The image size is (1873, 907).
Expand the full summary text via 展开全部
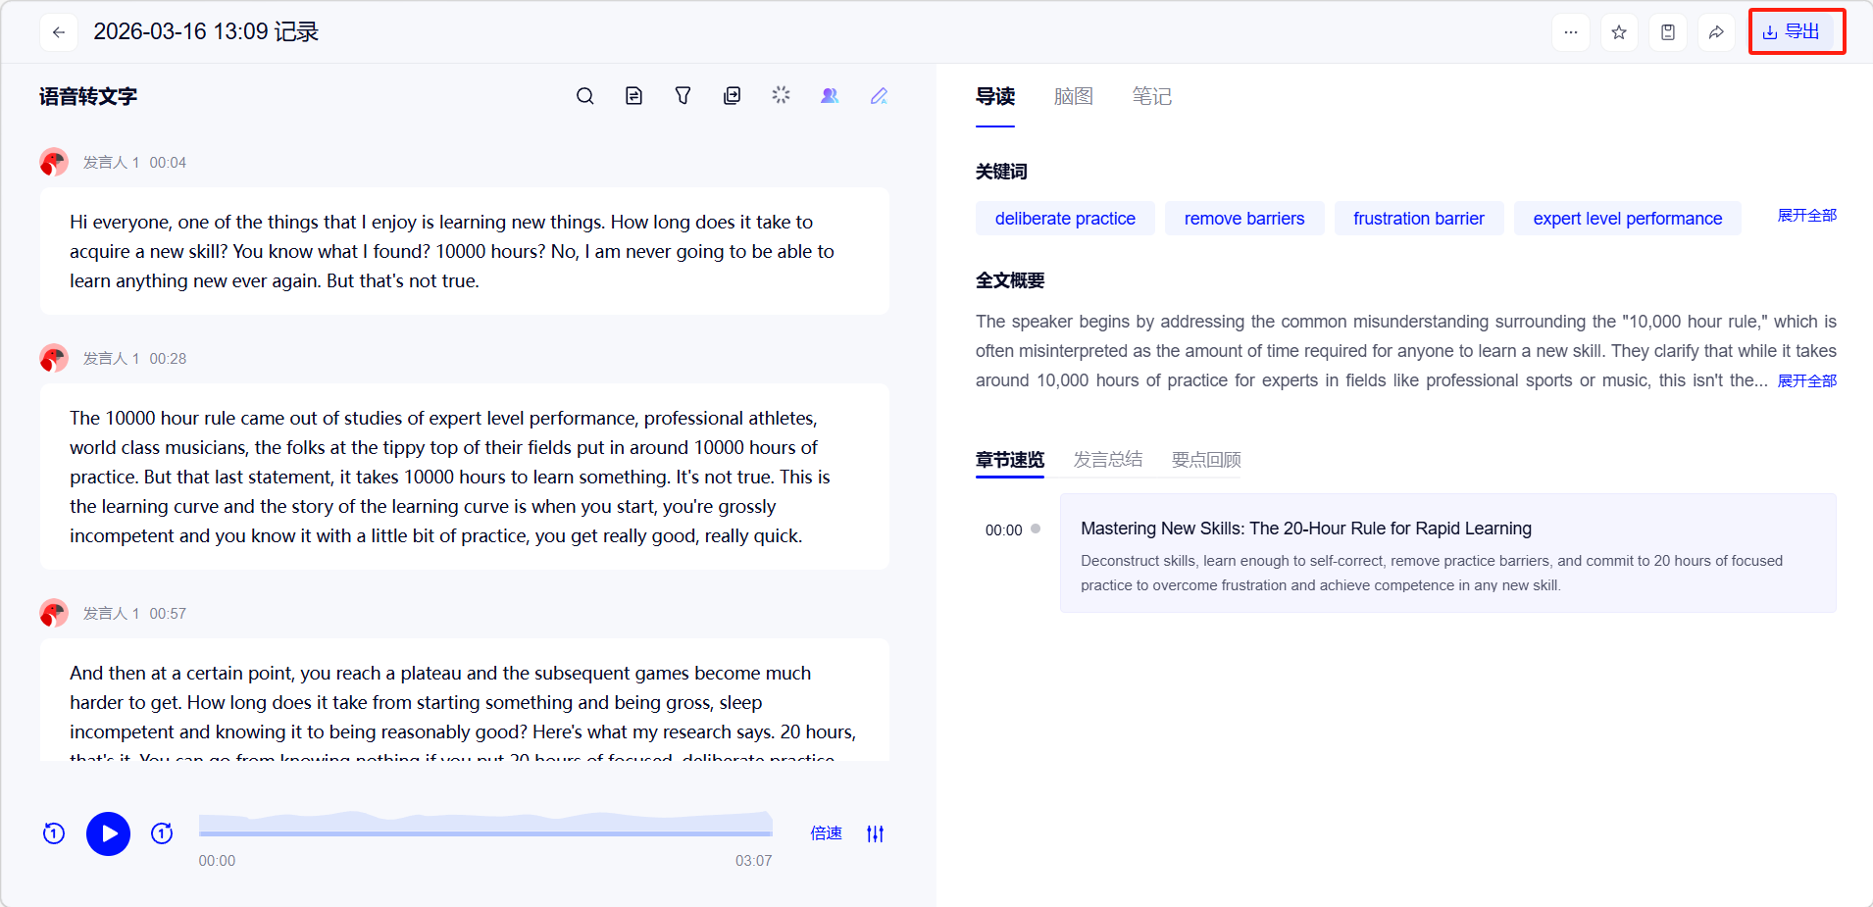(x=1806, y=380)
